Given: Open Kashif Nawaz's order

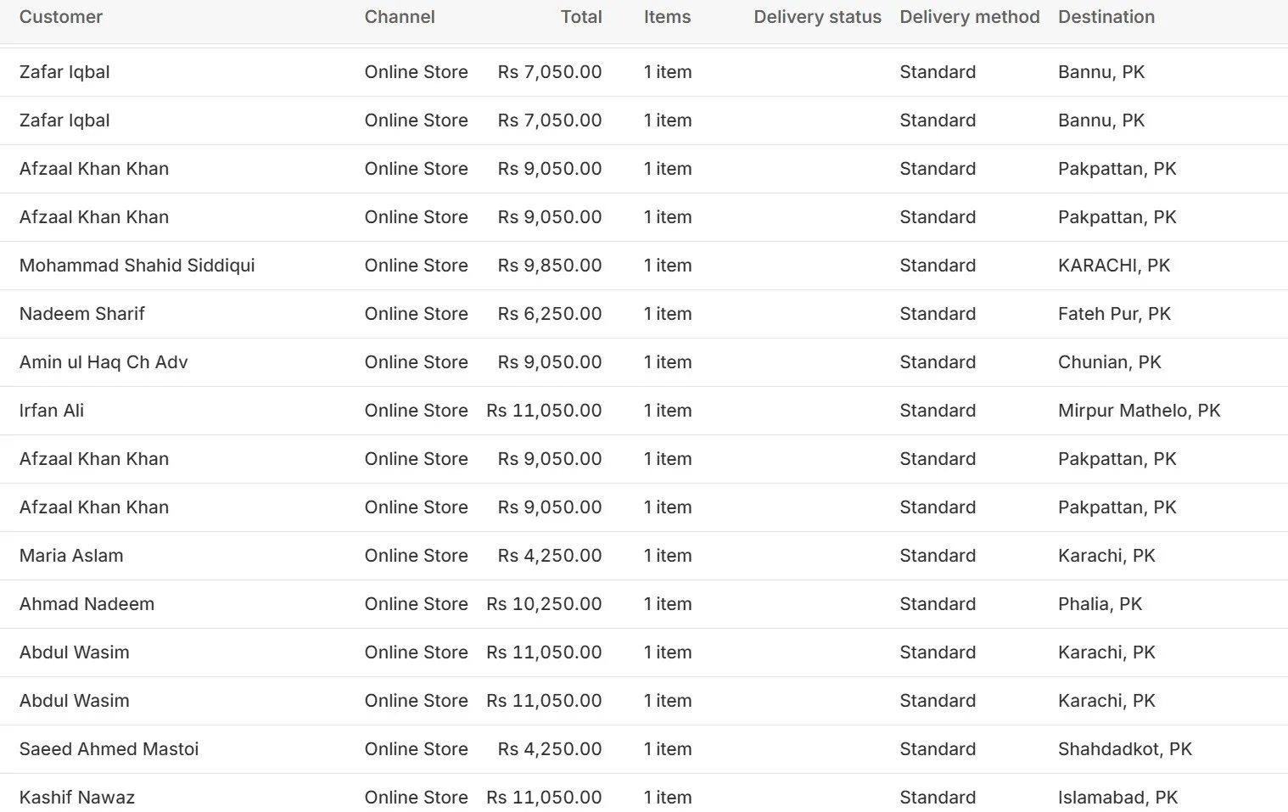Looking at the screenshot, I should pos(77,798).
